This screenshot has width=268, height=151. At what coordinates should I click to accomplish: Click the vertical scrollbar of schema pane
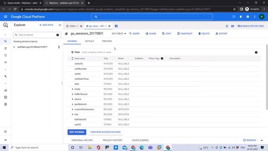(267, 77)
